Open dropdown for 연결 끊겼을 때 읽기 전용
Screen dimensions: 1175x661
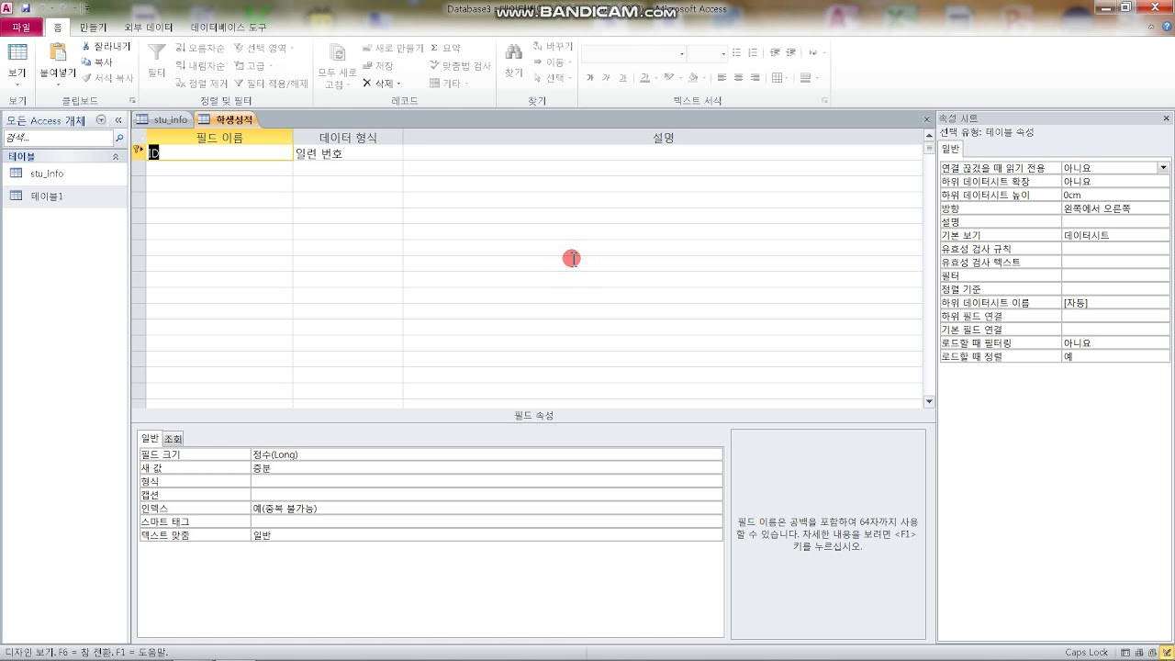(x=1163, y=168)
